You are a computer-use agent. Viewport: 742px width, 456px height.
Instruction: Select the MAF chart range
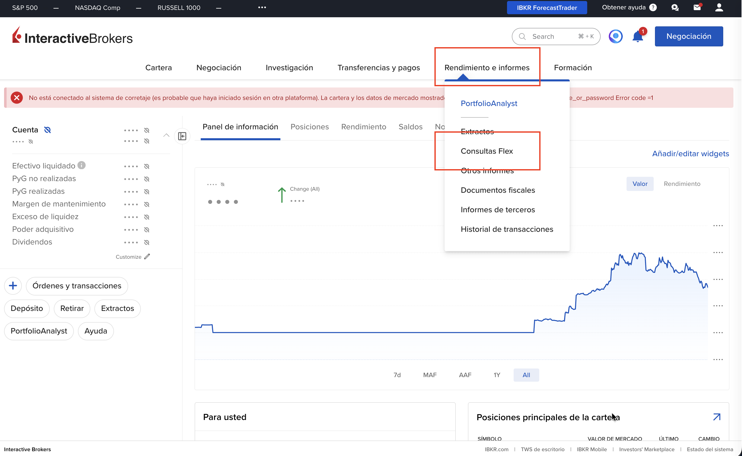tap(430, 375)
